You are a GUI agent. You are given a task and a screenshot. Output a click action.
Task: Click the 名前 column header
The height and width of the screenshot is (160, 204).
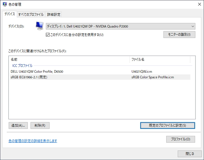pyautogui.click(x=70, y=60)
